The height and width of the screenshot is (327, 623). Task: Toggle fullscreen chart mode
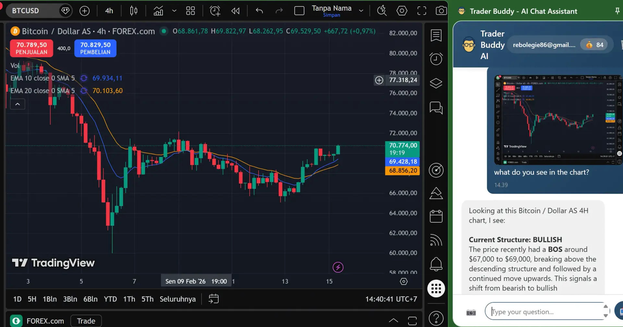422,11
